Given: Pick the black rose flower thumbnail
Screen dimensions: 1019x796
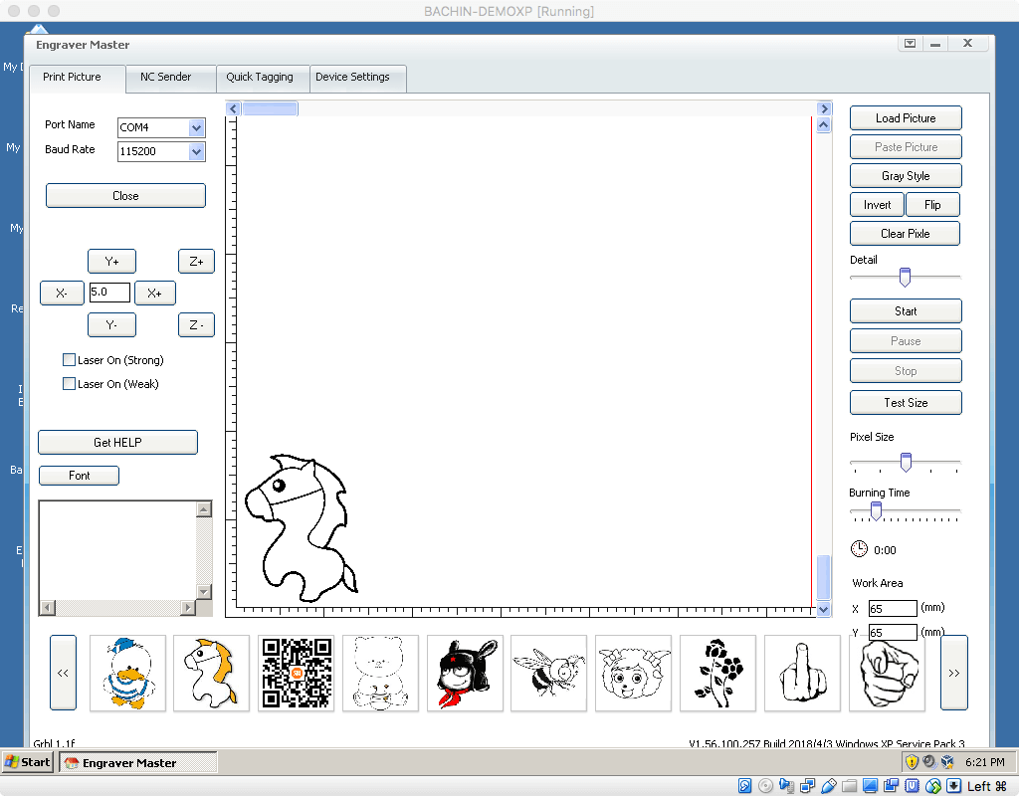Looking at the screenshot, I should (x=717, y=674).
